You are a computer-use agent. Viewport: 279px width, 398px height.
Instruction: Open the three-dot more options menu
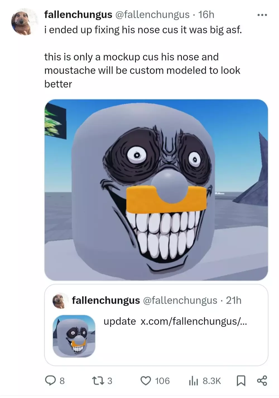pyautogui.click(x=262, y=15)
